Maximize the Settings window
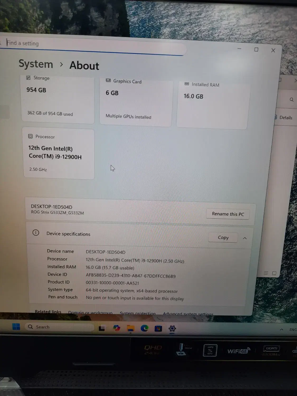This screenshot has height=396, width=297. point(256,49)
